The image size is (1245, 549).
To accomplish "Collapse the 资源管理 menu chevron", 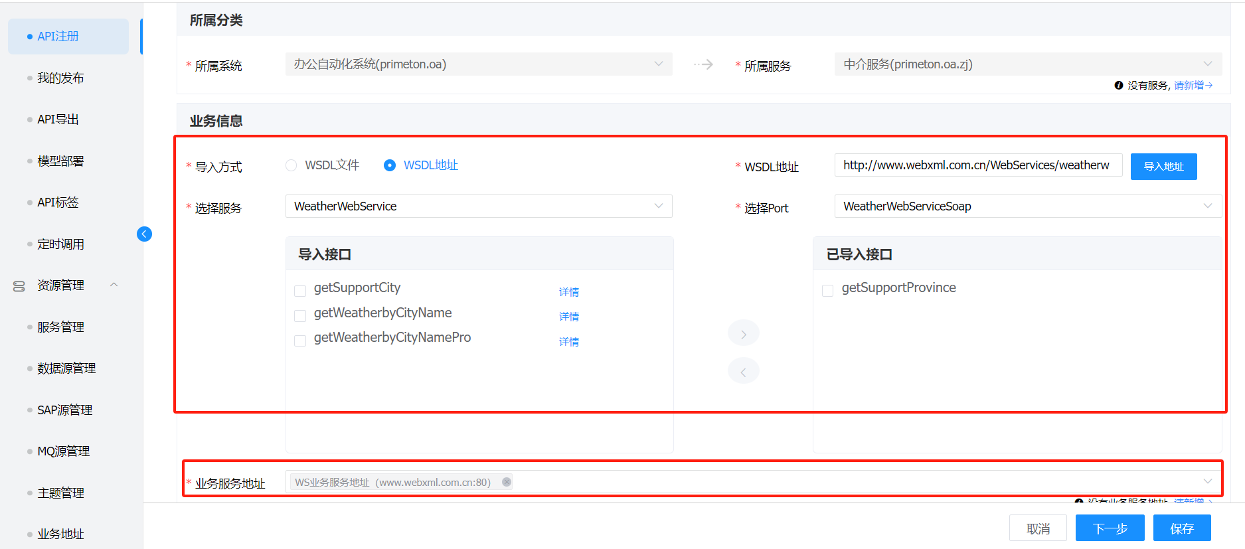I will coord(114,285).
